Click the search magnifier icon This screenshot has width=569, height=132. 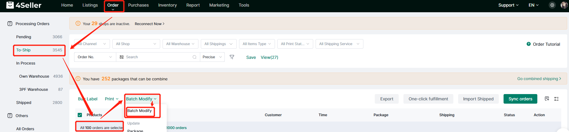[x=195, y=57]
